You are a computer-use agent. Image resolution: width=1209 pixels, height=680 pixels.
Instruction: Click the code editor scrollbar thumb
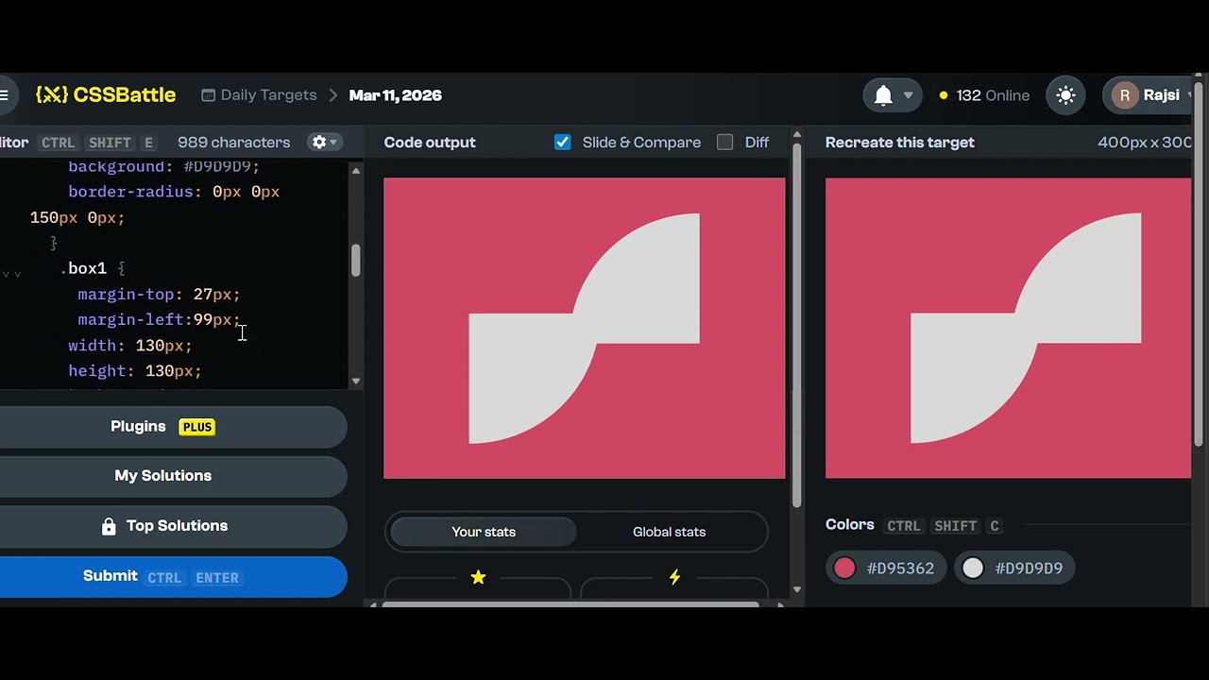pyautogui.click(x=356, y=261)
